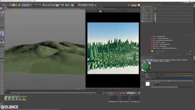Toggle the Y axis lock icon
Image resolution: width=195 pixels, height=110 pixels.
[x=26, y=5]
